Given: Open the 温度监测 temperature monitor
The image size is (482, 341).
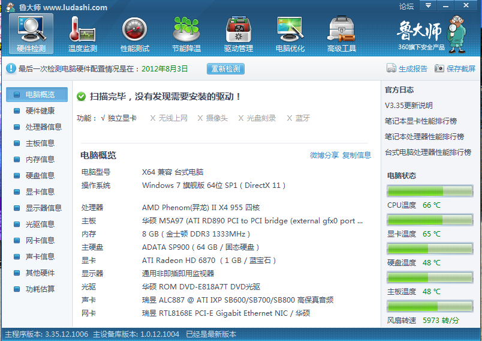Looking at the screenshot, I should pyautogui.click(x=82, y=34).
